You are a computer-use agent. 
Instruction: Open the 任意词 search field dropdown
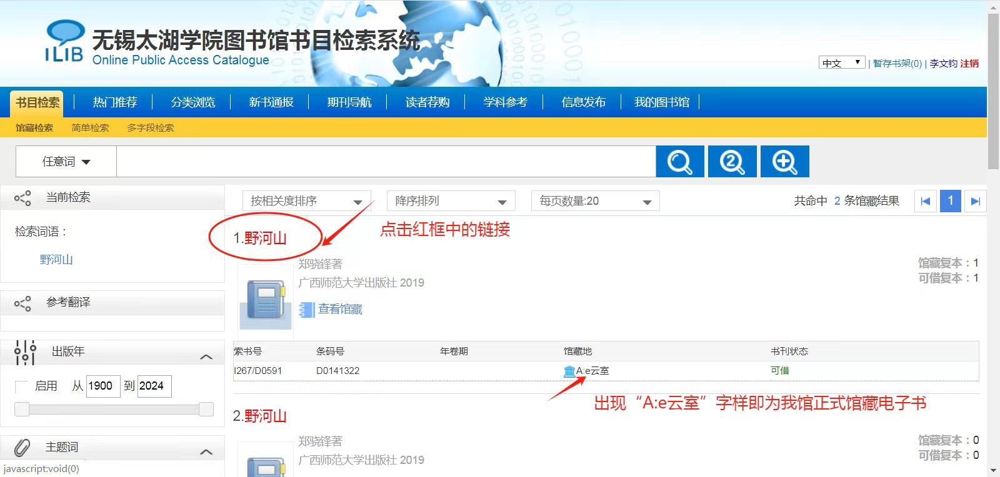tap(66, 162)
